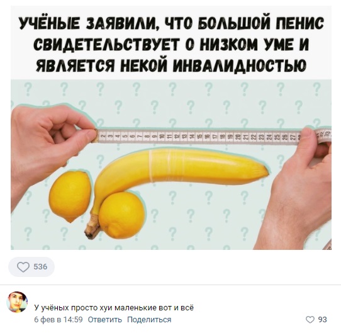Open the commenter's avatar profile
Screen dimensions: 341x333
point(18,302)
